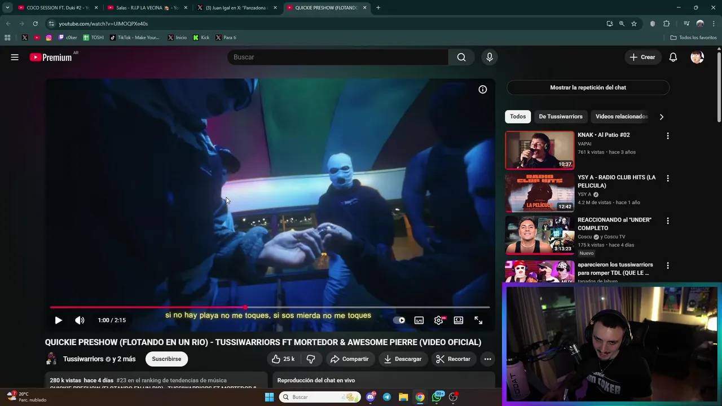Select the Videos relacionados filter chip
722x406 pixels.
click(x=622, y=116)
